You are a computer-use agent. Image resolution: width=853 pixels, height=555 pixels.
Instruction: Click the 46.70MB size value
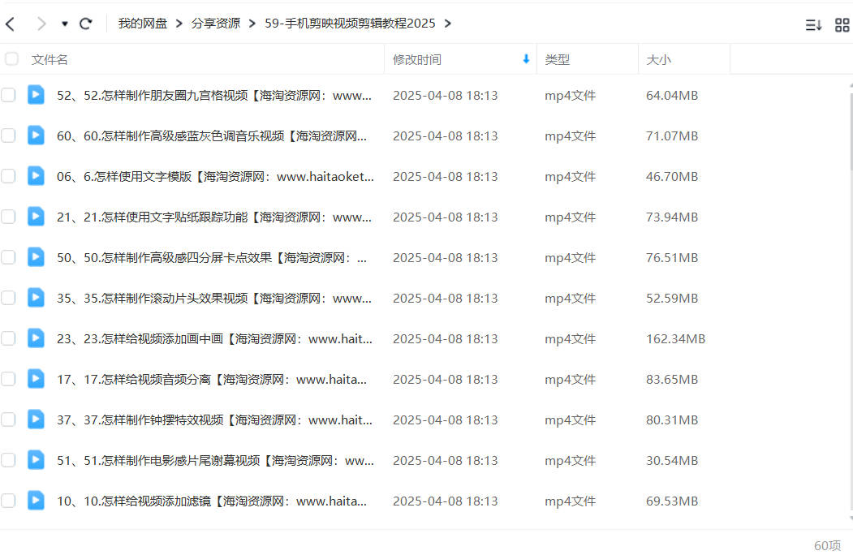(672, 177)
